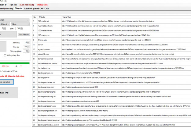Adjust the TG chạy (phút) spinner arrows
Image resolution: width=191 pixels, height=128 pixels.
(x=28, y=51)
